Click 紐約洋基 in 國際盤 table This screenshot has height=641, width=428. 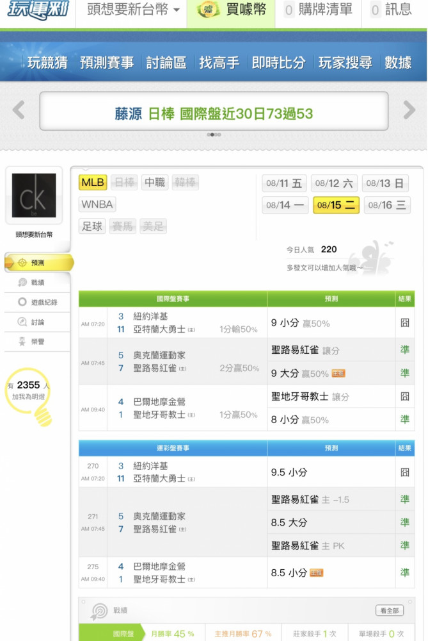click(x=150, y=317)
